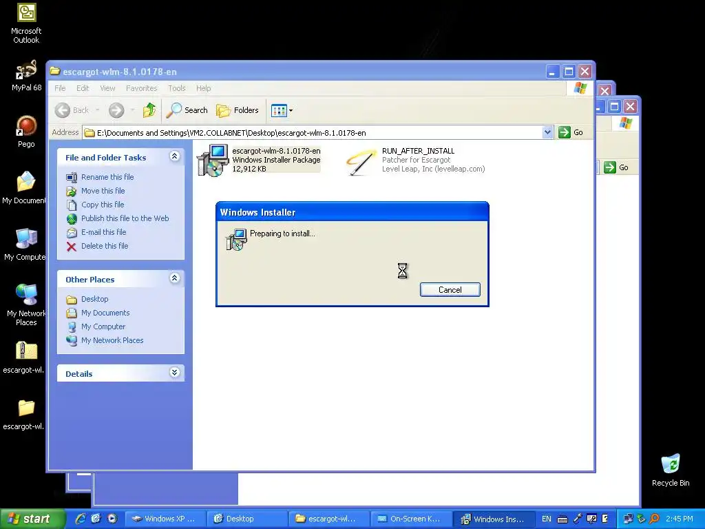
Task: Open the Forward history dropdown arrow
Action: click(x=132, y=110)
